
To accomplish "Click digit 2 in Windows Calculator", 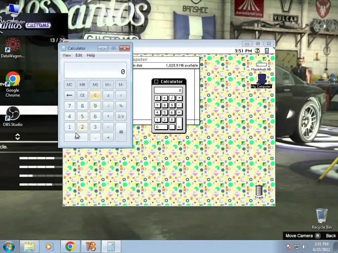I will tap(82, 127).
